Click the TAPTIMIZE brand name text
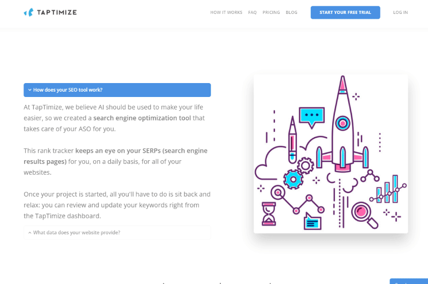This screenshot has height=284, width=428. pyautogui.click(x=57, y=12)
